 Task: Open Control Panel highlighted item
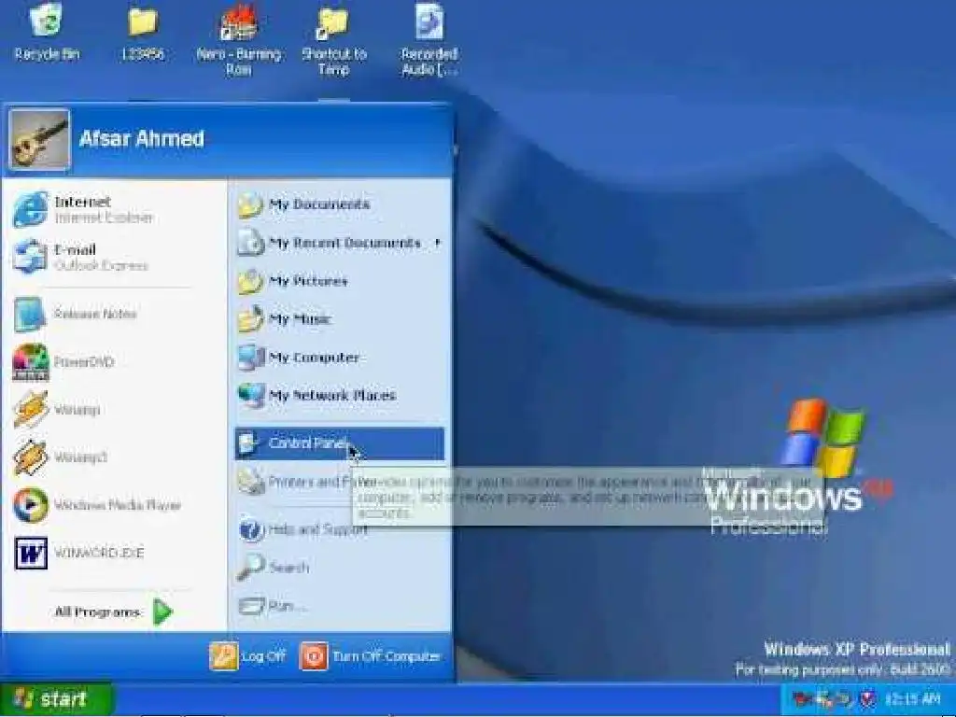(340, 443)
